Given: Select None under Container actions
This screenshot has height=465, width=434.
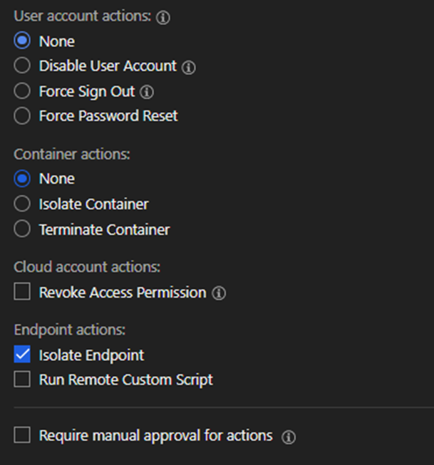Looking at the screenshot, I should coord(22,179).
